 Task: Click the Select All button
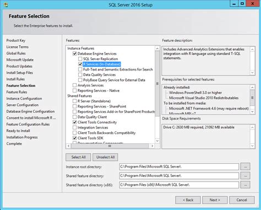[78, 157]
